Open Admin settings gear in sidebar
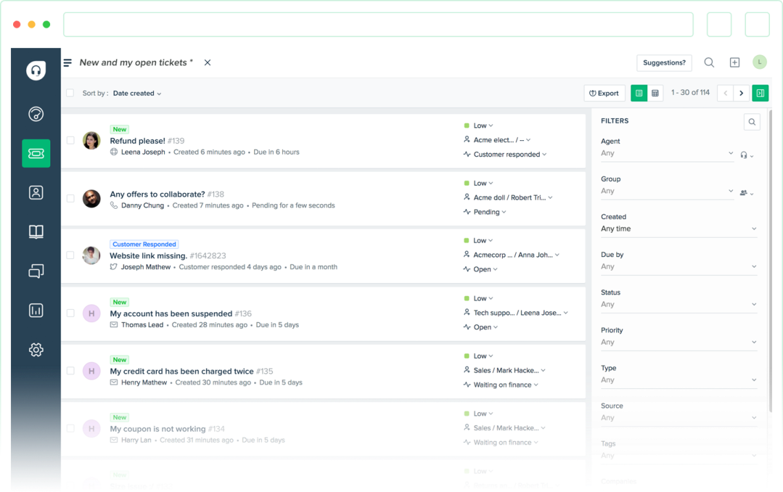This screenshot has height=492, width=783. coord(35,349)
